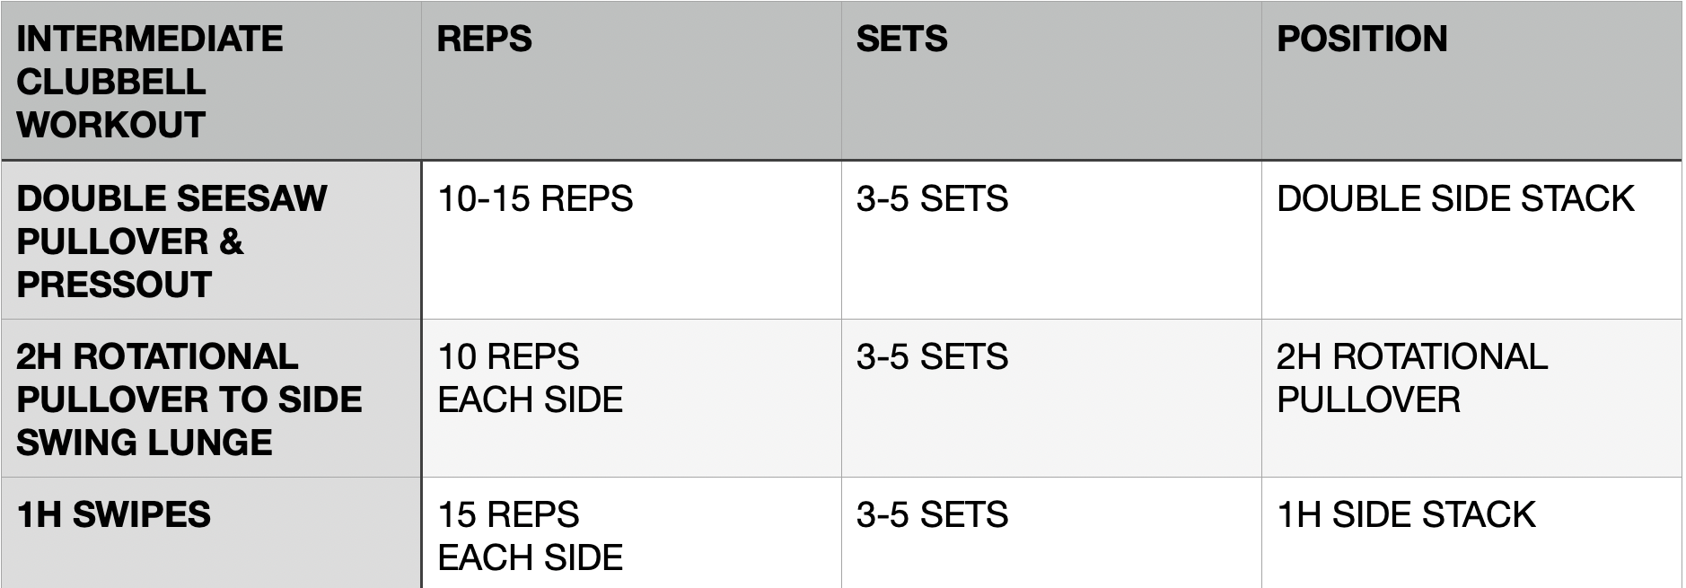Select the INTERMEDIATE CLUBBELL WORKOUT header cell
The width and height of the screenshot is (1686, 588).
[211, 81]
